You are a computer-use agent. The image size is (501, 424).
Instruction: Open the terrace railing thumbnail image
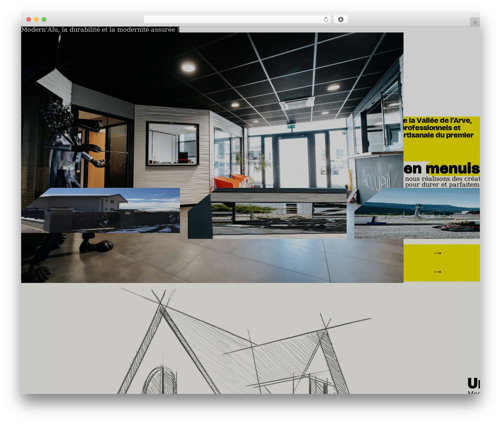(267, 213)
